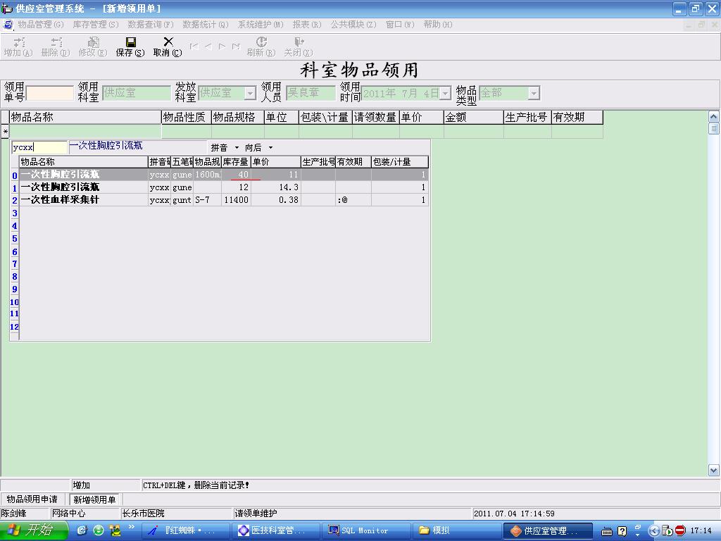Click the row number 3 in popup list
Screen dimensions: 721x541
point(14,213)
